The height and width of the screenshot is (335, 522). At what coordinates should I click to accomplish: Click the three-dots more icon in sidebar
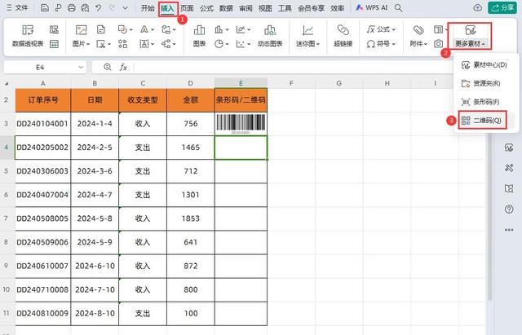click(x=509, y=230)
